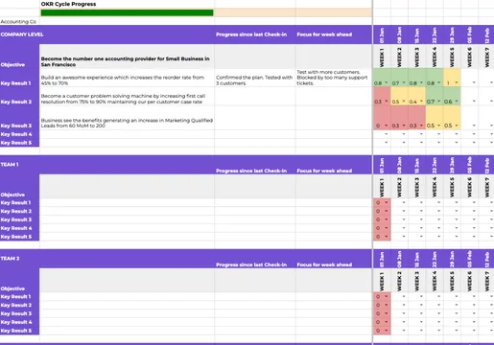Select Team 1 'Focus for week ahead' header
Viewport: 494px width, 345px height.
click(x=324, y=171)
